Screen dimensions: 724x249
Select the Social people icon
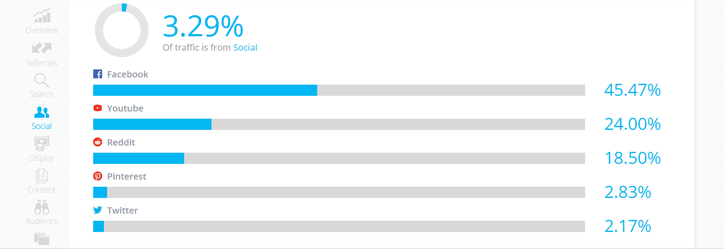[42, 112]
